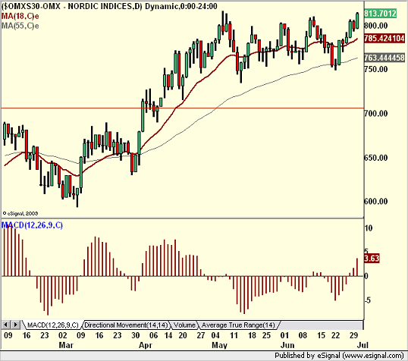The height and width of the screenshot is (361, 408).
Task: Click the -5 label on MACD axis
Action: pyautogui.click(x=367, y=300)
